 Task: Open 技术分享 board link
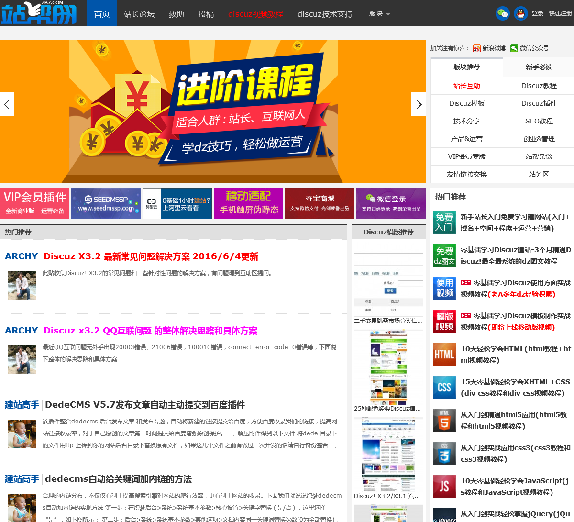click(x=467, y=121)
